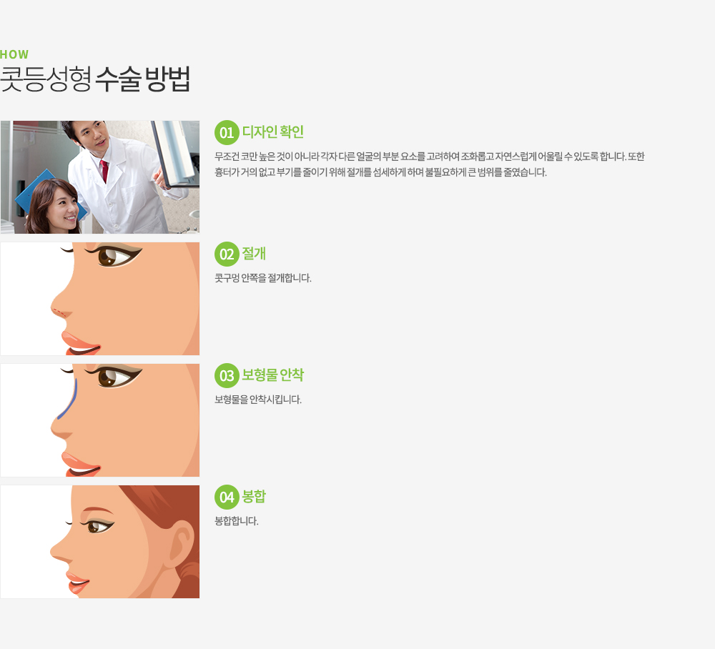The height and width of the screenshot is (649, 715).
Task: Open the nostril incision illustration
Action: coord(100,299)
